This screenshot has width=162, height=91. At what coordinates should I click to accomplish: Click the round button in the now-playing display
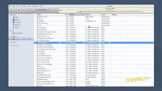61,10
